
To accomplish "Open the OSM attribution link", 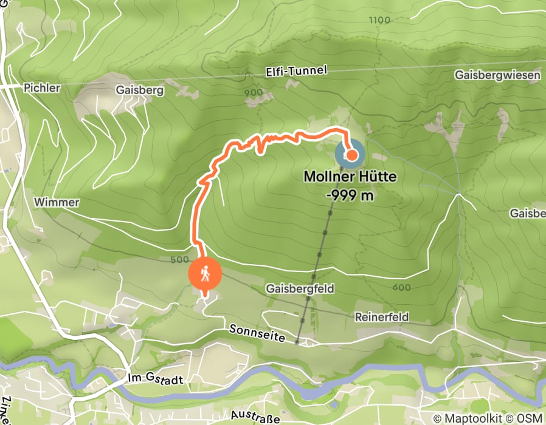I will 529,418.
